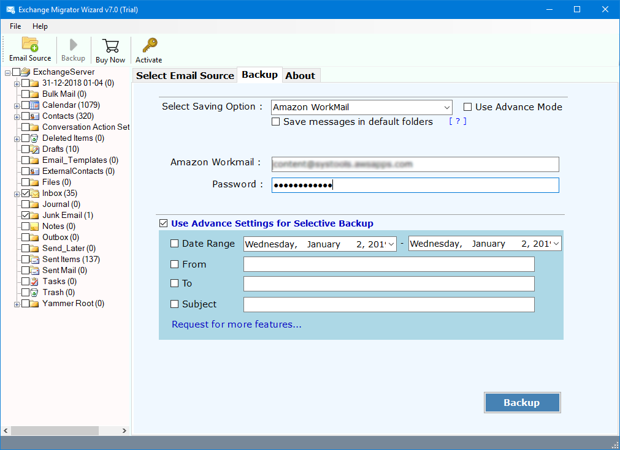Viewport: 620px width, 450px height.
Task: Click the Outbox folder icon
Action: [x=34, y=238]
